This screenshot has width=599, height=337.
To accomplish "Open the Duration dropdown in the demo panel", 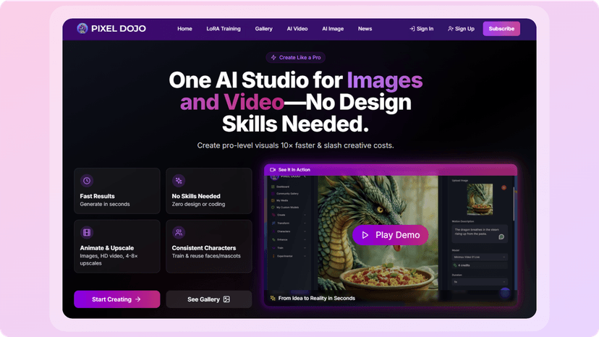I will [x=480, y=282].
